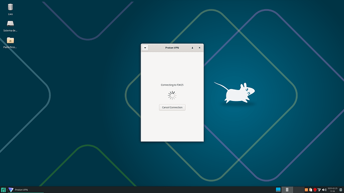Open the Lixo trash icon

pos(10,9)
